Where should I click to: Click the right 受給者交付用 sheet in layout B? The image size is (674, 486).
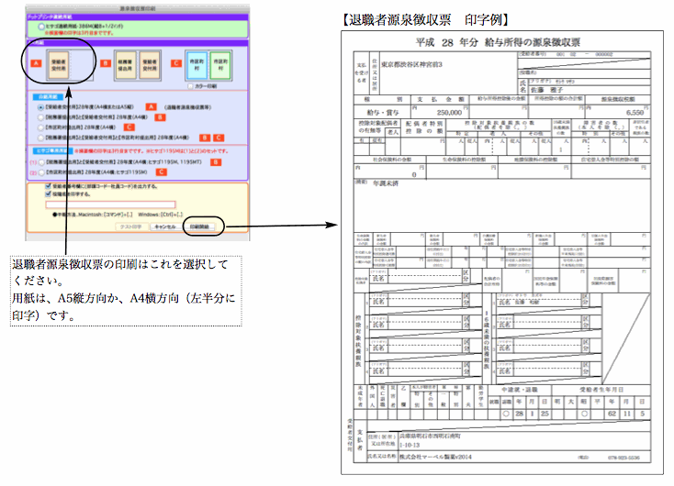click(x=149, y=63)
